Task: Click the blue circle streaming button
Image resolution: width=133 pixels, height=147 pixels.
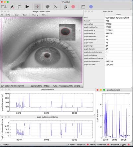Action: 91,7
